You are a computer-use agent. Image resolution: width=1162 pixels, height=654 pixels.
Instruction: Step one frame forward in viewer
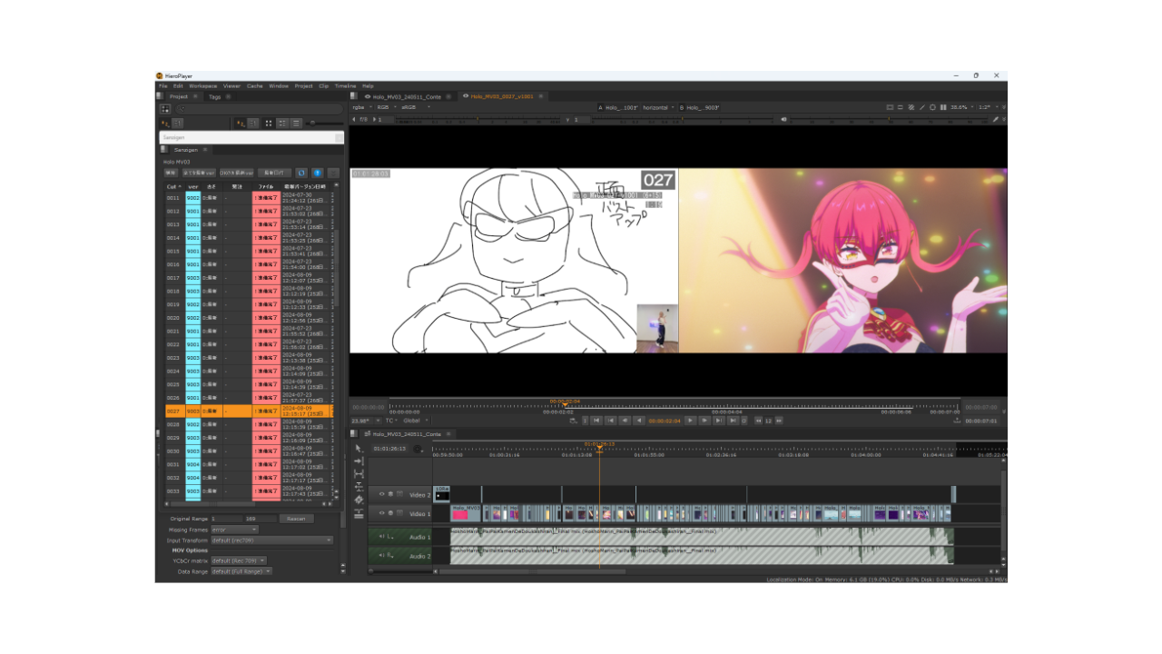pyautogui.click(x=704, y=421)
